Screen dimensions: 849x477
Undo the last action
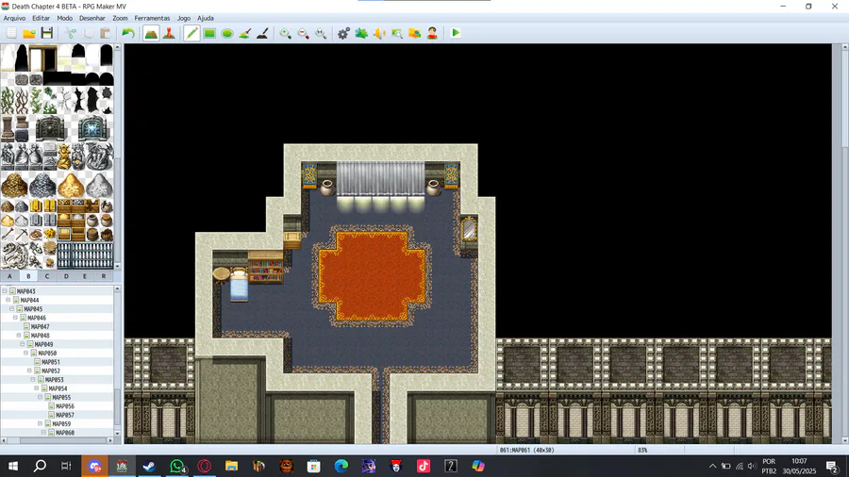point(127,33)
